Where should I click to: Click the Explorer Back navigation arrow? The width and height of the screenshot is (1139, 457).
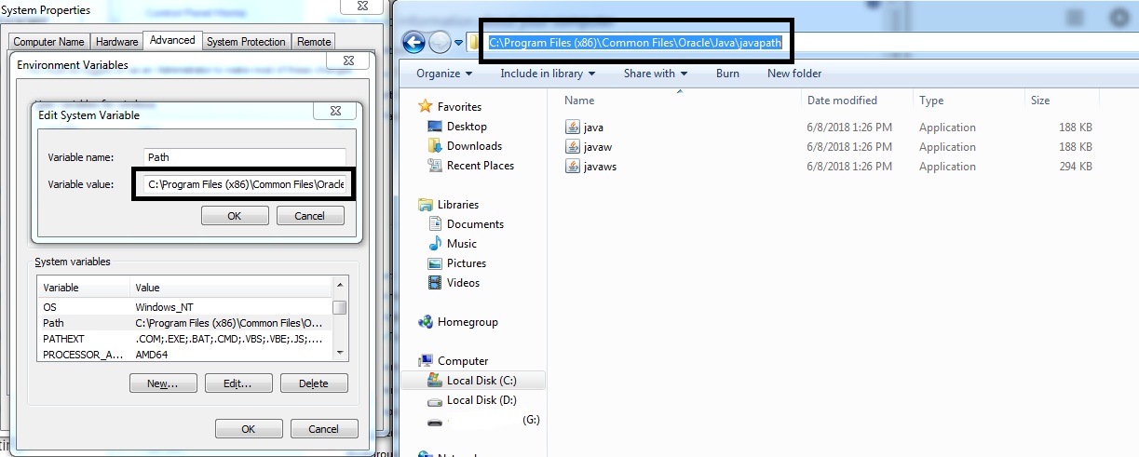coord(414,42)
